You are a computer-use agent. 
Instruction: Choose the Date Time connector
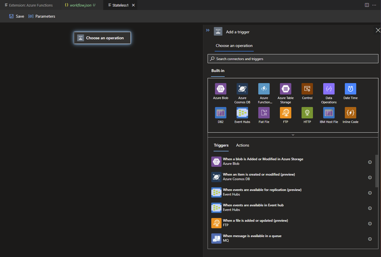tap(351, 89)
